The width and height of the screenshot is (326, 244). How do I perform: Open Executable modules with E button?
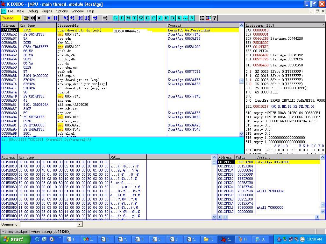click(122, 18)
